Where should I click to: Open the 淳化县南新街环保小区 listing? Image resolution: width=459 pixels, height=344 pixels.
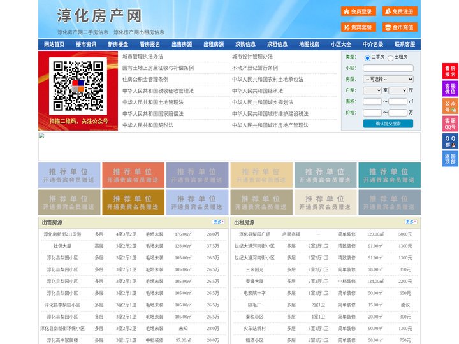62,329
